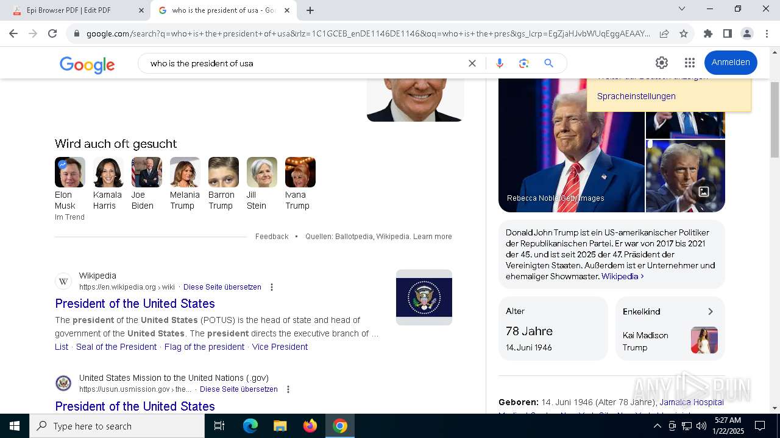The image size is (780, 438).
Task: Select Kamala Harris related search
Action: 108,183
